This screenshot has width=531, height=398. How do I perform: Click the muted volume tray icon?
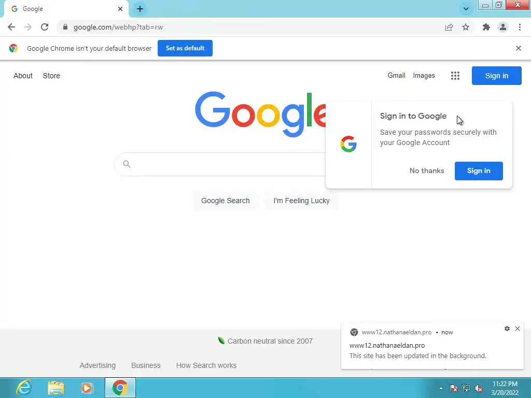(x=479, y=389)
